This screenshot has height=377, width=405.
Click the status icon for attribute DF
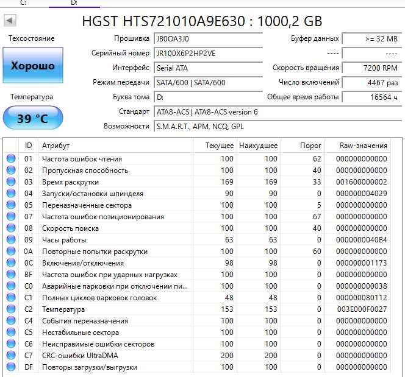point(11,367)
